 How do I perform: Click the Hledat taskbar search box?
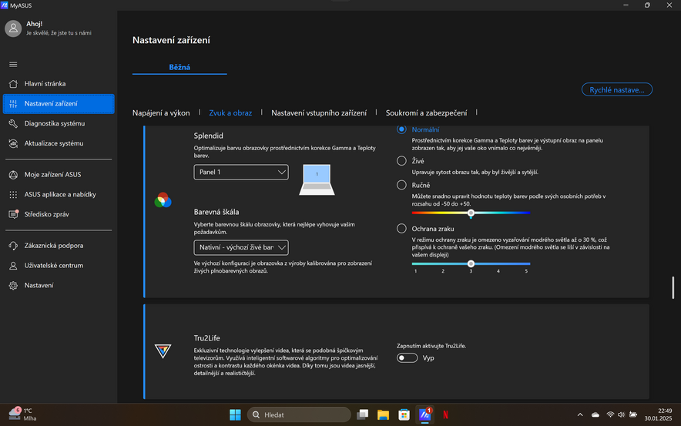[x=299, y=414]
